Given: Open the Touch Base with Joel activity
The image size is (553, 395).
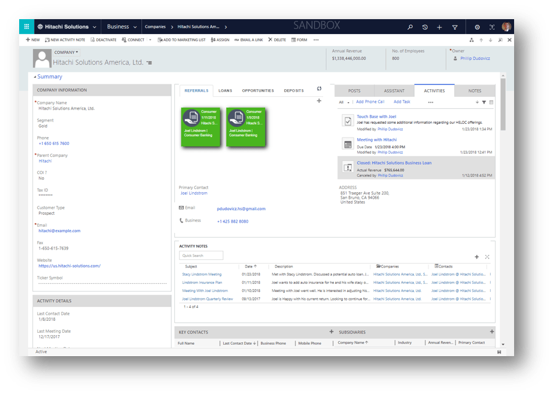Looking at the screenshot, I should [376, 116].
